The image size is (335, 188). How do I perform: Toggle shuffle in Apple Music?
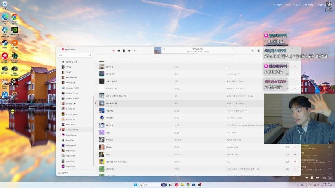(113, 51)
